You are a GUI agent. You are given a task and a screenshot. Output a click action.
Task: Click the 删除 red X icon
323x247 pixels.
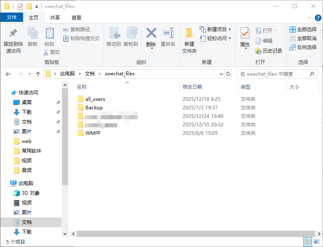point(151,33)
